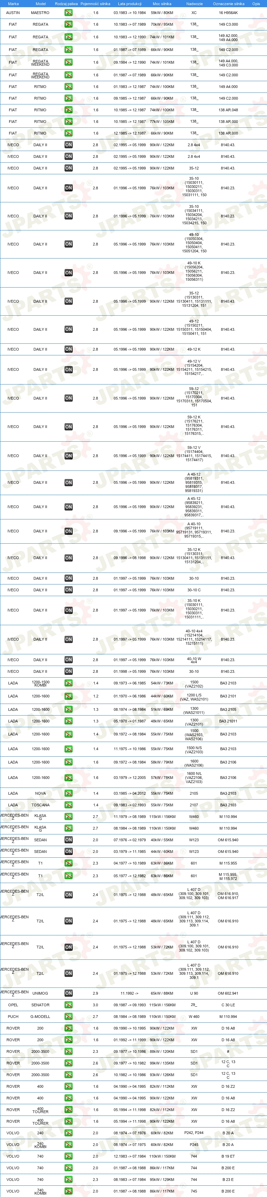Screen dimensions: 267x1197
Task: Click petrol icon in Fiat Ritmo 01.1983 row
Action: pyautogui.click(x=69, y=87)
